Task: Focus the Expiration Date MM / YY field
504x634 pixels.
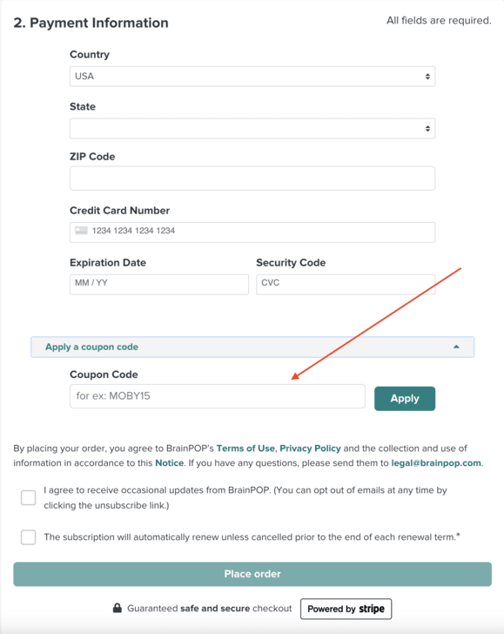Action: [x=159, y=284]
